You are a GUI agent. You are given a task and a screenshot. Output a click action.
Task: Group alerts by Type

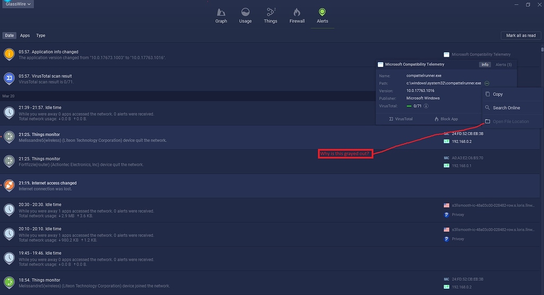tap(41, 36)
